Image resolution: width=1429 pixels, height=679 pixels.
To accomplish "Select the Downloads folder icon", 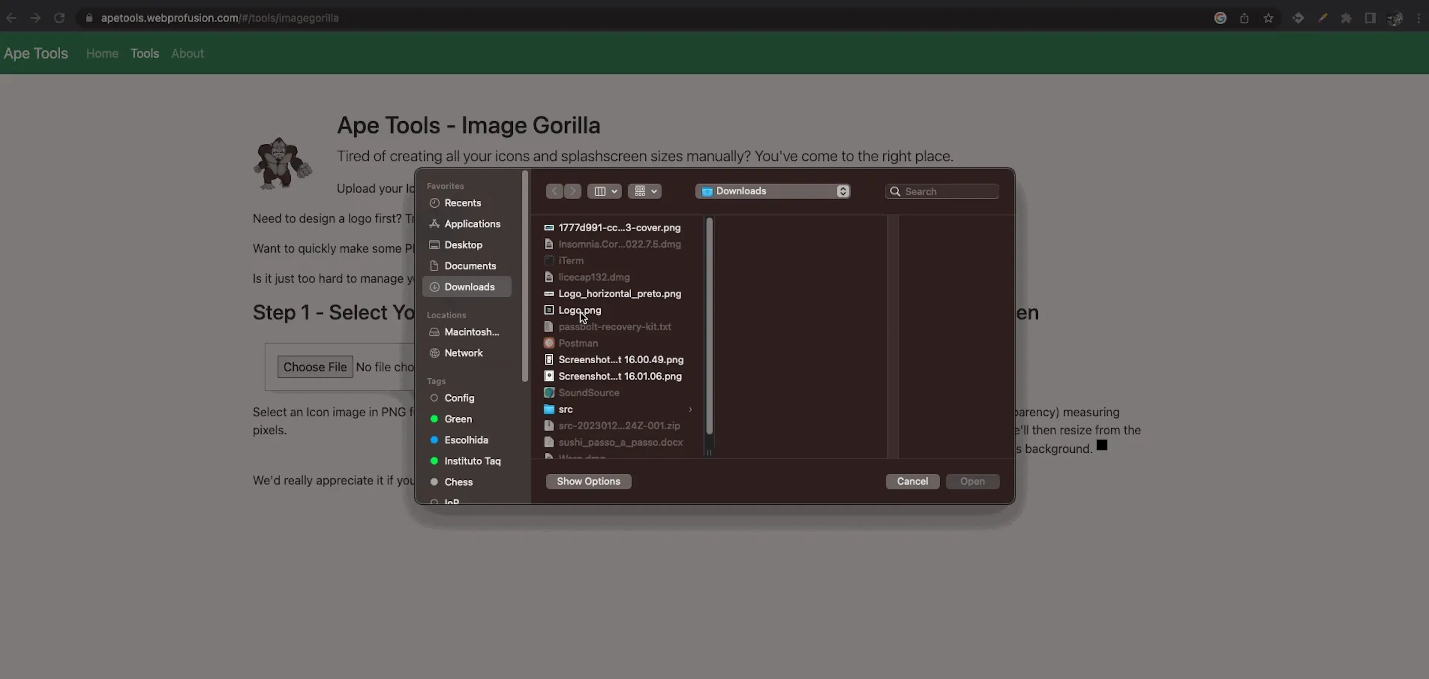I will [x=435, y=286].
